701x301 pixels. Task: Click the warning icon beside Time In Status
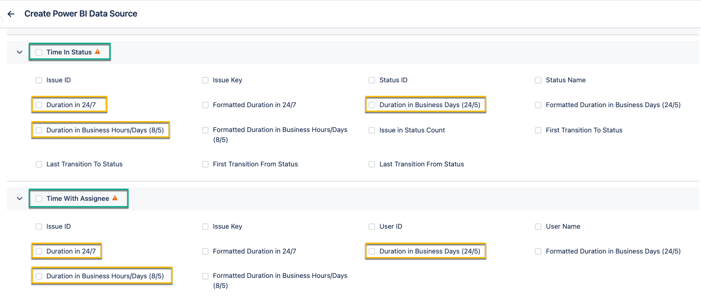click(x=98, y=52)
